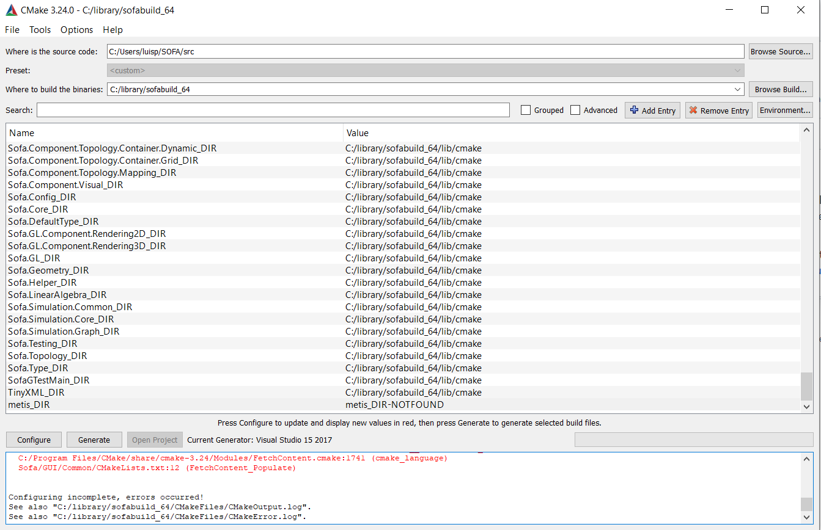This screenshot has height=530, width=821.
Task: Select the metis_DIR entry
Action: 29,405
